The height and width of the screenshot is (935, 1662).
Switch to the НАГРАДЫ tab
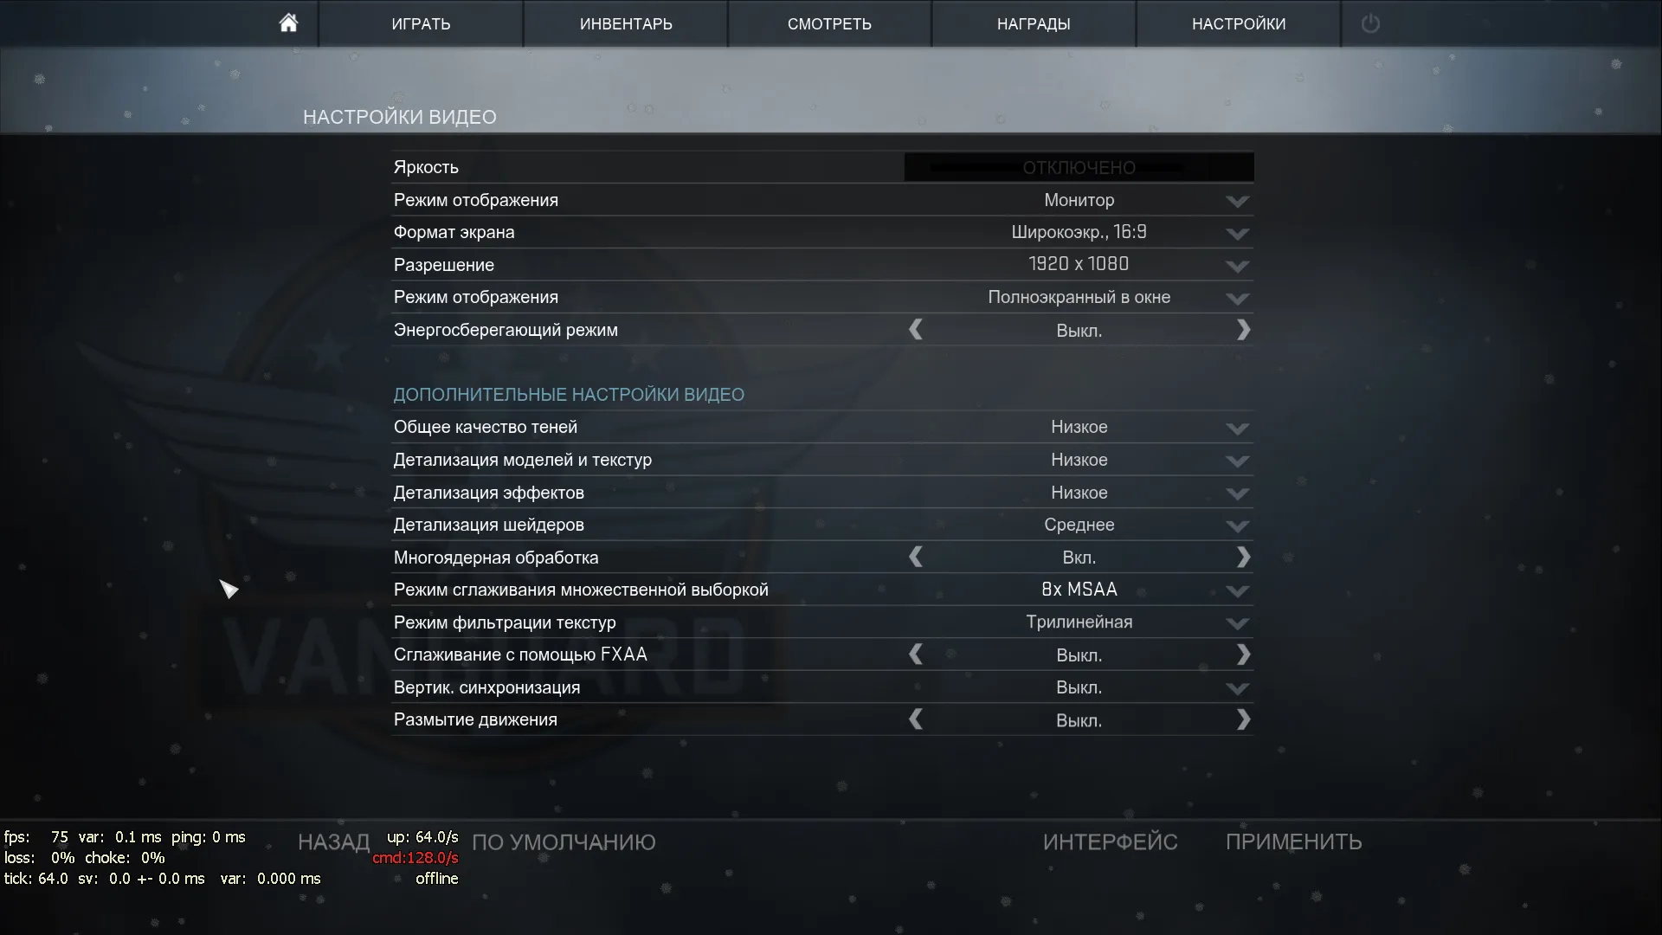(x=1034, y=23)
